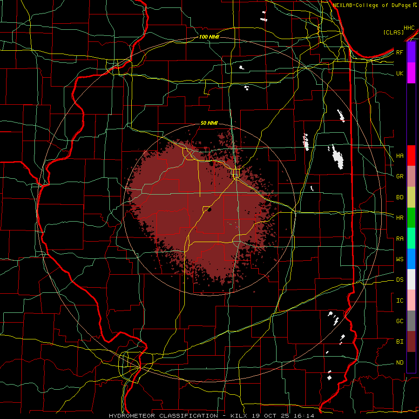Click the brown BI legend swatch
The width and height of the screenshot is (419, 419).
411,342
